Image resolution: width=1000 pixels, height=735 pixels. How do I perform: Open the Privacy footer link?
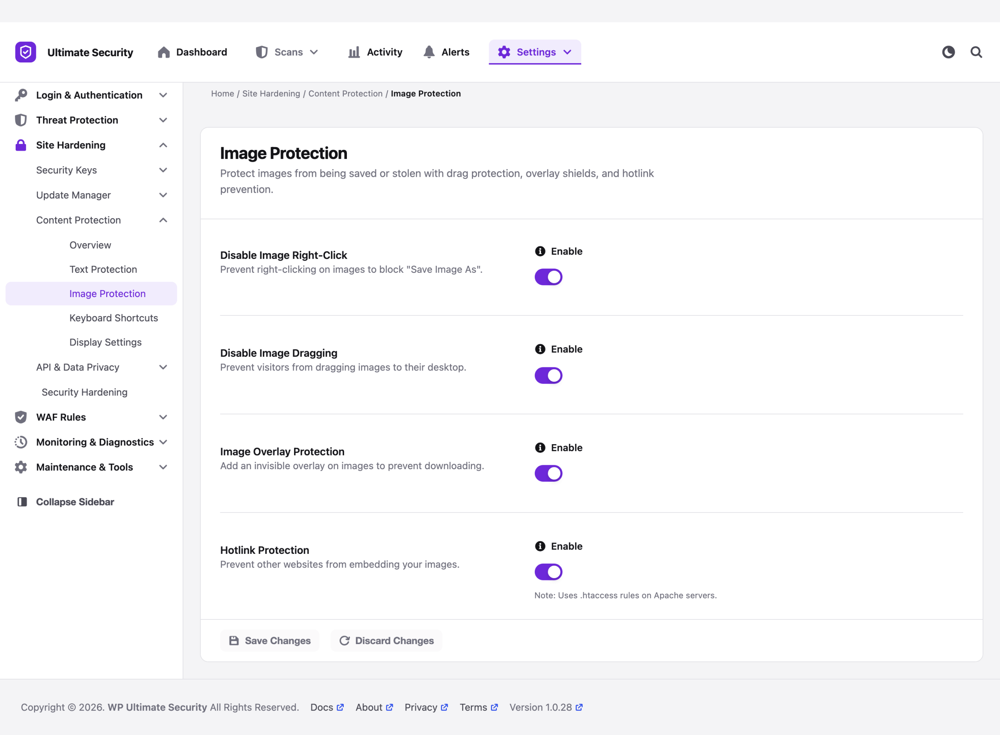pyautogui.click(x=426, y=707)
